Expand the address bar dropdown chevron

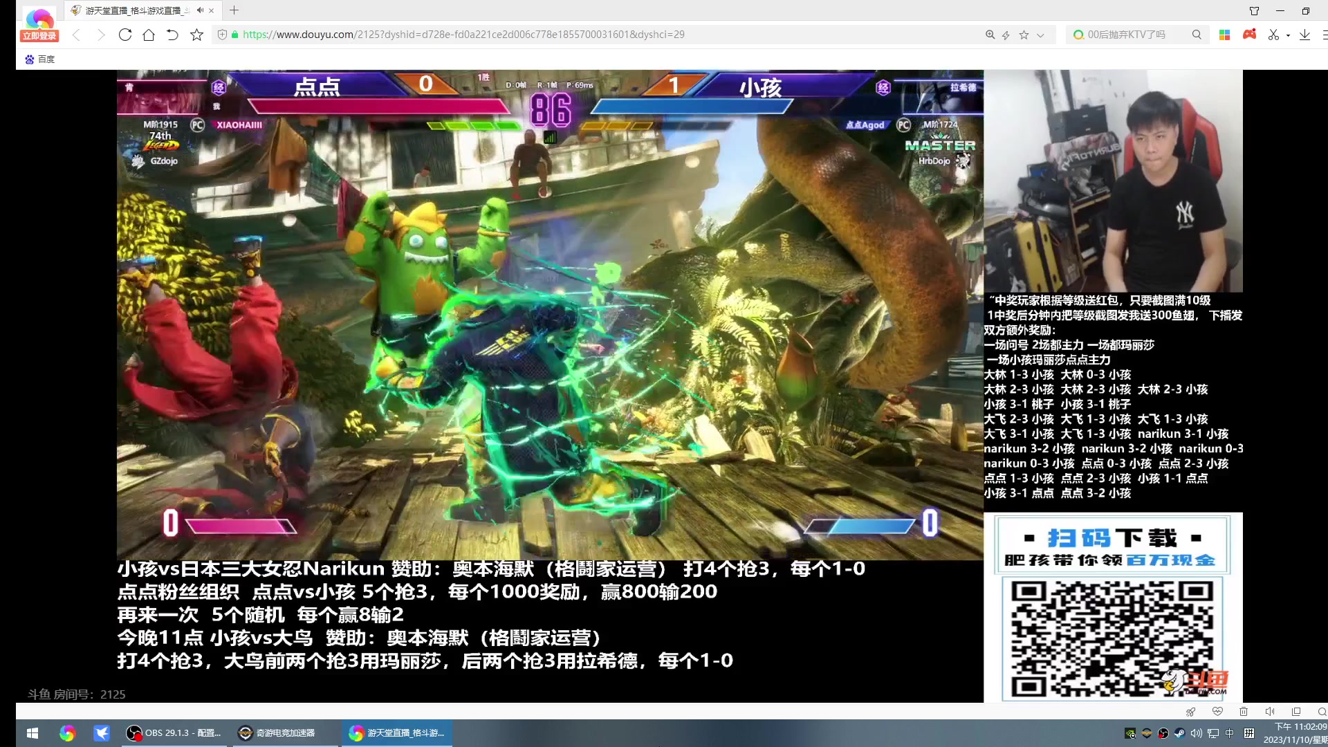coord(1040,35)
